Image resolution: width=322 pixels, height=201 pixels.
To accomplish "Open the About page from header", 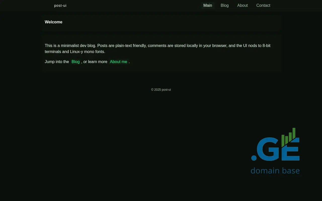I will [242, 6].
